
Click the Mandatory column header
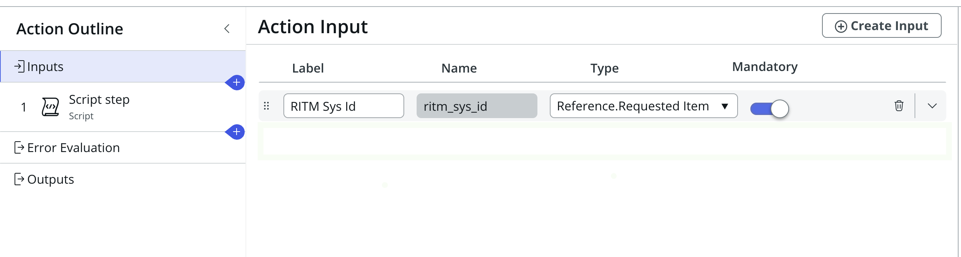click(765, 67)
